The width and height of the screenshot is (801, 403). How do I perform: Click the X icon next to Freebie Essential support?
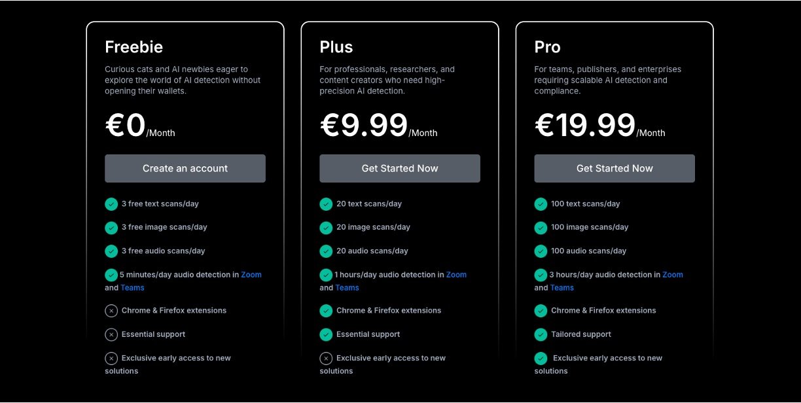(111, 334)
